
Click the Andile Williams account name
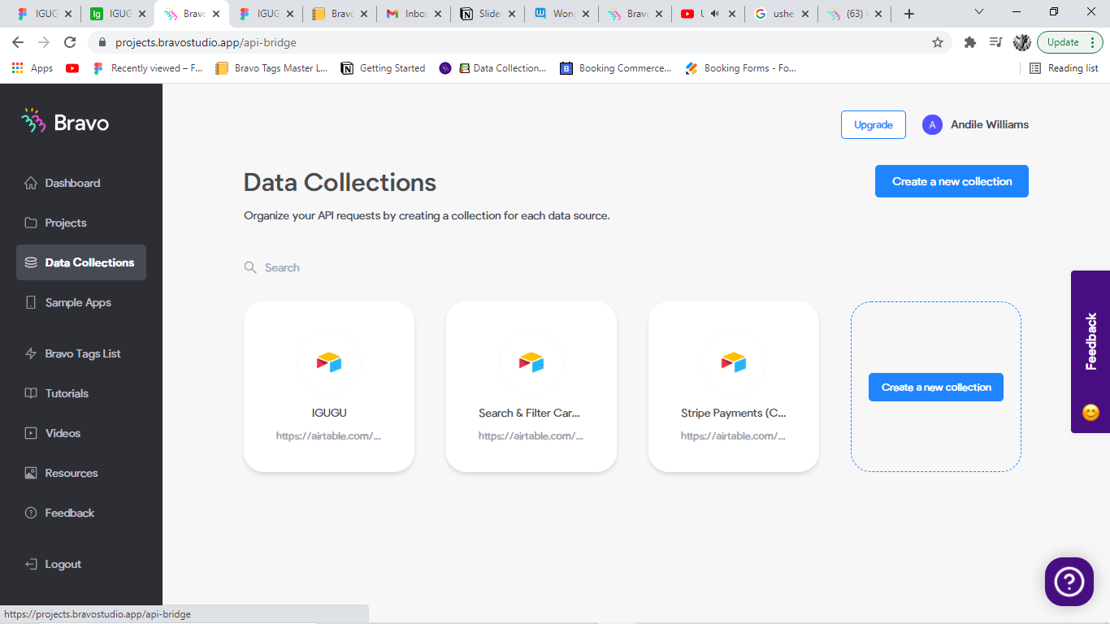[x=990, y=124]
